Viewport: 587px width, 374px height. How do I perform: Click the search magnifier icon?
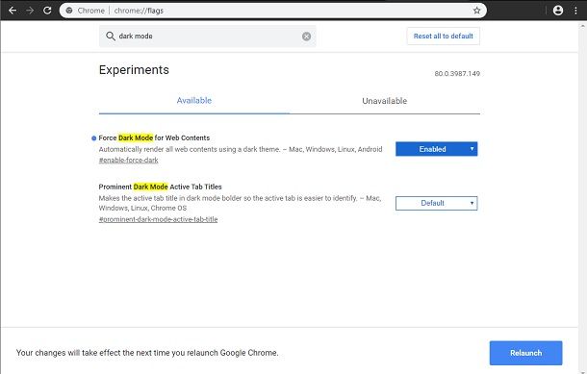click(x=111, y=36)
